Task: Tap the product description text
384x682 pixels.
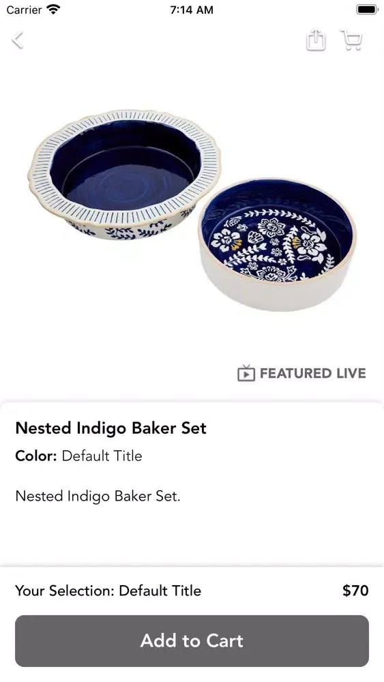Action: pos(98,496)
